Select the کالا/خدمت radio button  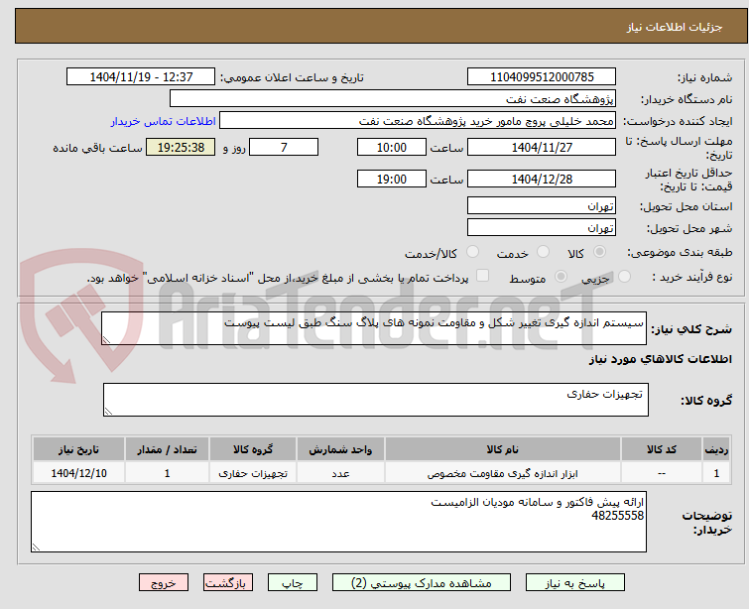click(472, 252)
